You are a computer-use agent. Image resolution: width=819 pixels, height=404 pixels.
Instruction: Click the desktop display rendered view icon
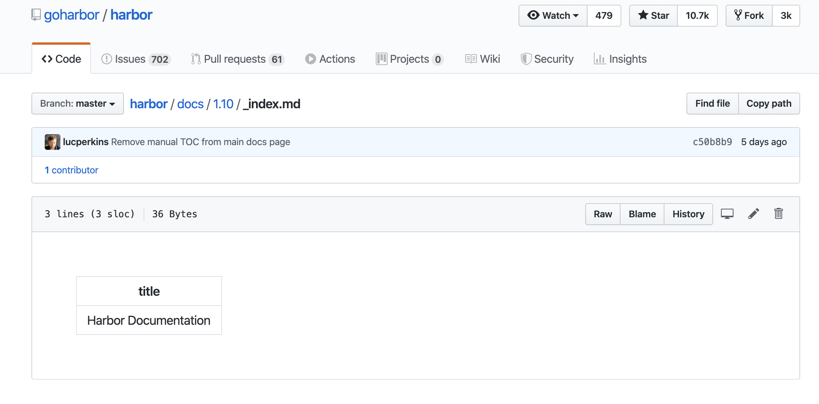point(728,214)
